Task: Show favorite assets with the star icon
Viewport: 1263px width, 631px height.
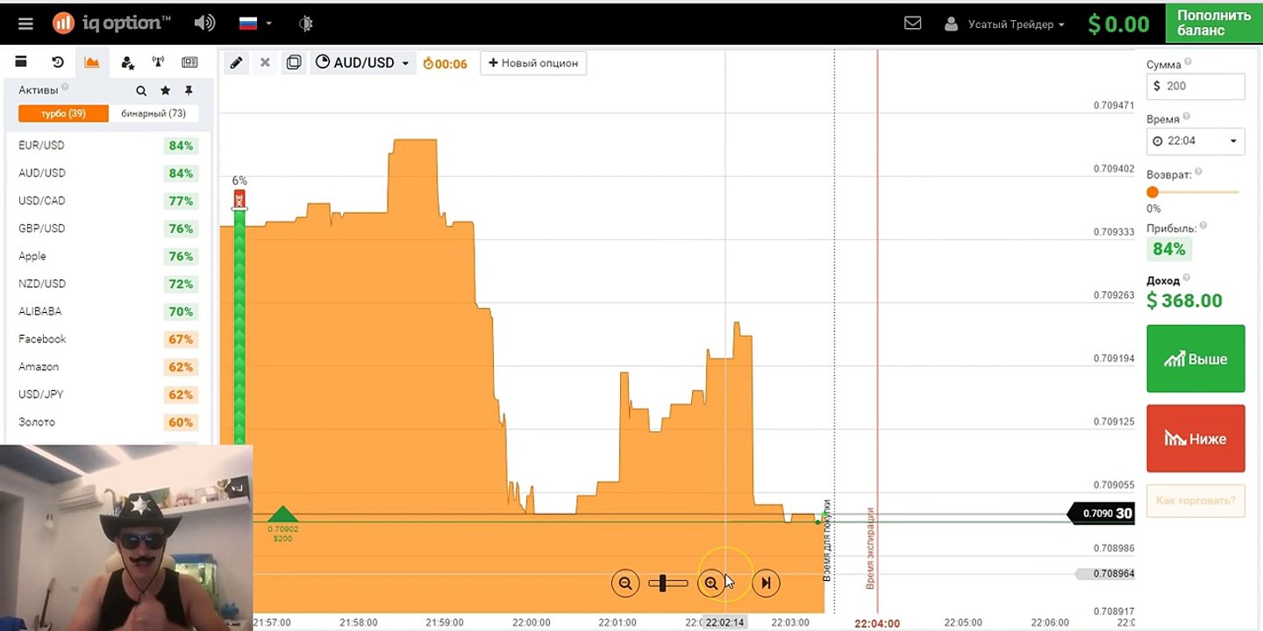Action: 165,90
